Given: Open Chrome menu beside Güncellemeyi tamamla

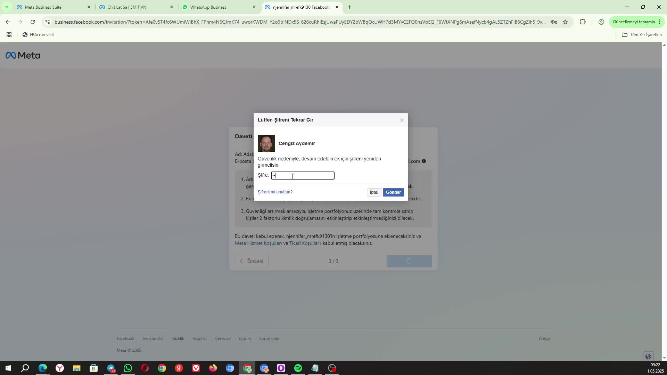Looking at the screenshot, I should [659, 22].
